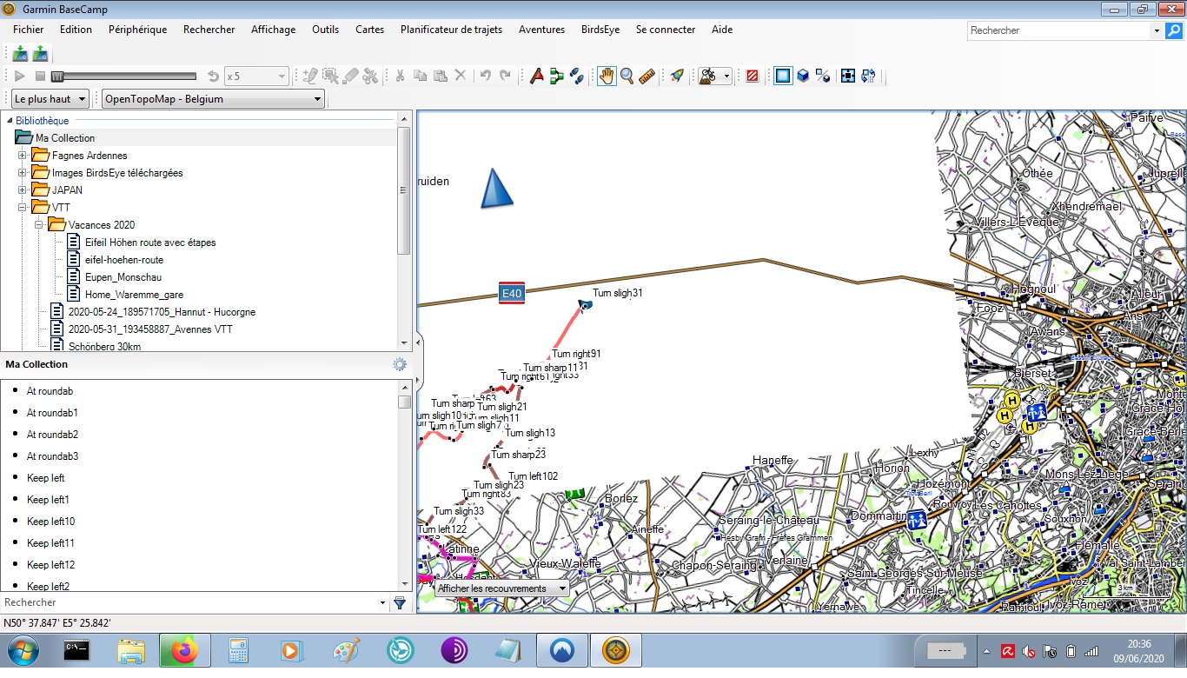Select Ma Collection in the library tree
Screen dimensions: 1187x678
65,138
